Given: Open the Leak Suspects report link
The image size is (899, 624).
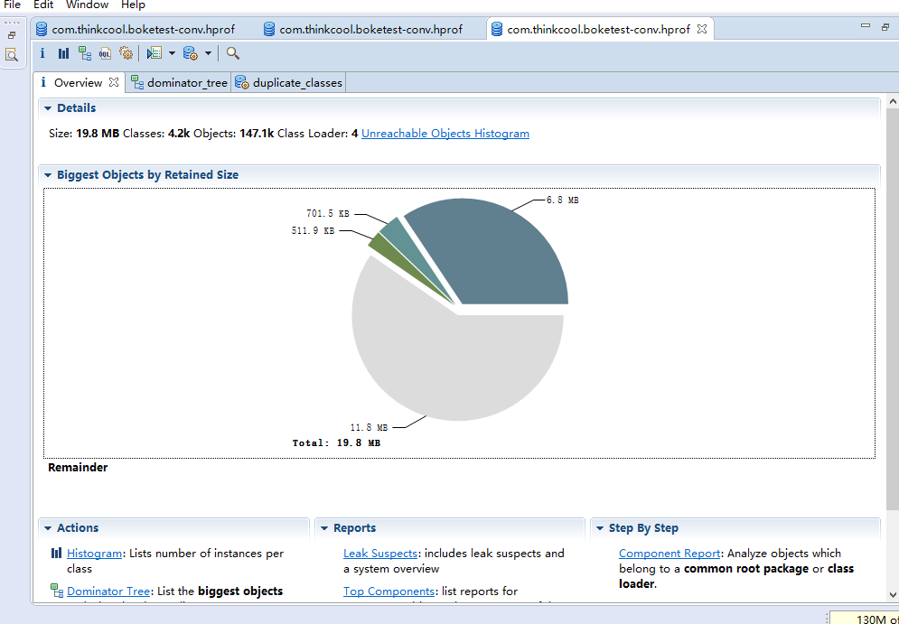Looking at the screenshot, I should (380, 554).
